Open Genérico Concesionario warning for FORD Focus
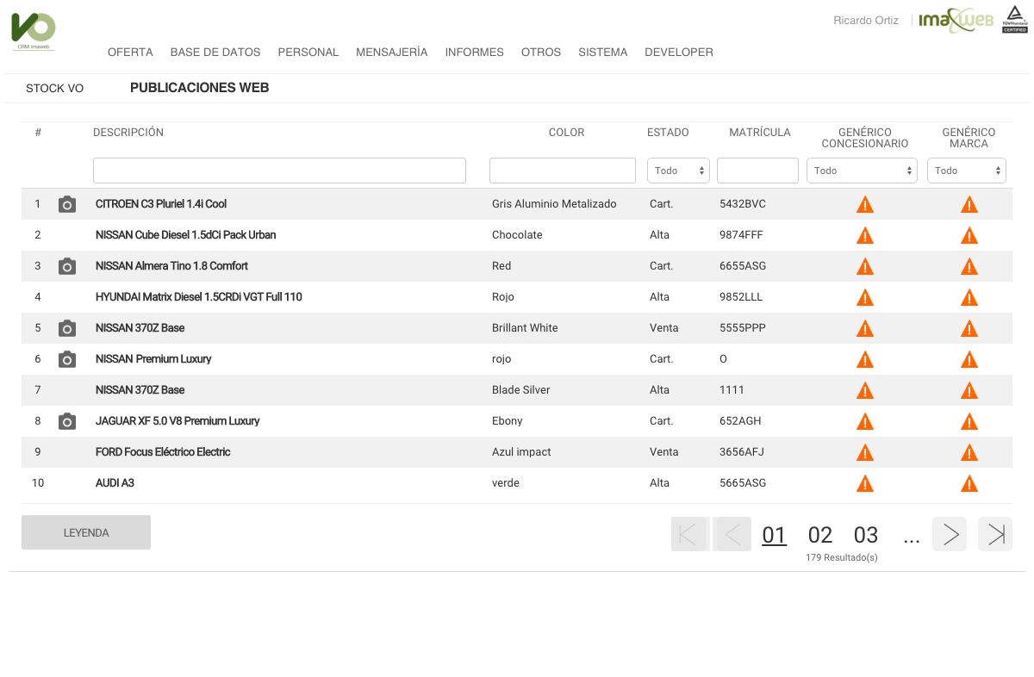This screenshot has width=1034, height=677. [x=865, y=452]
